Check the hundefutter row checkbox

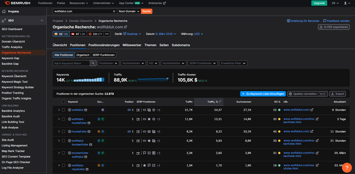(x=63, y=131)
